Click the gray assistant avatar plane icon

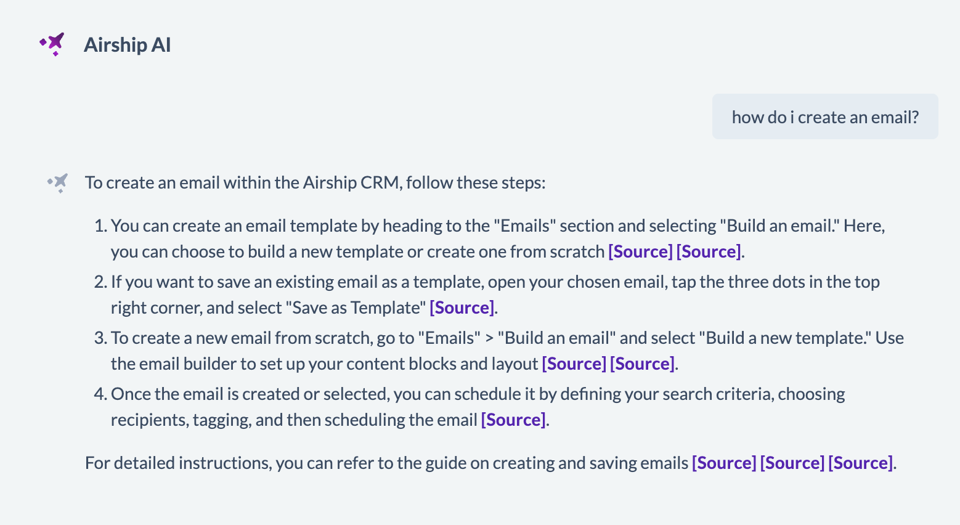(59, 182)
